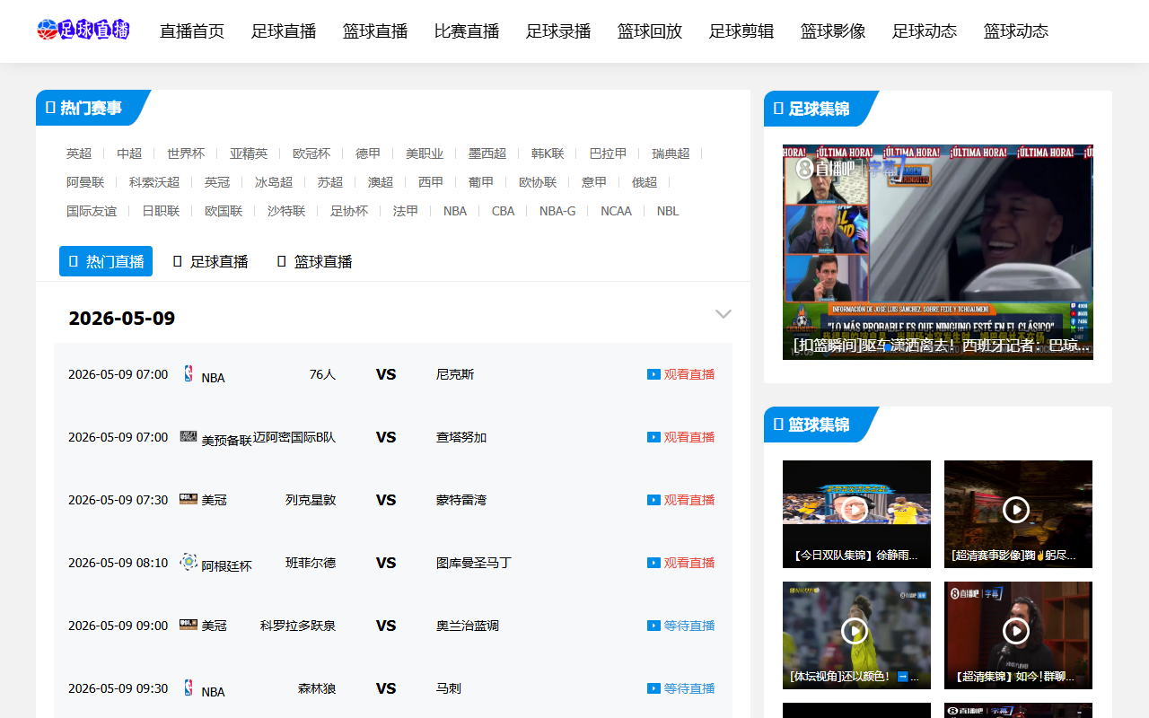This screenshot has width=1149, height=718.
Task: Open the 足球集锦 section header
Action: (x=819, y=109)
